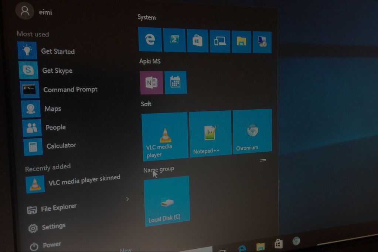
Task: Click the Get Started lightbulb icon
Action: tap(27, 51)
